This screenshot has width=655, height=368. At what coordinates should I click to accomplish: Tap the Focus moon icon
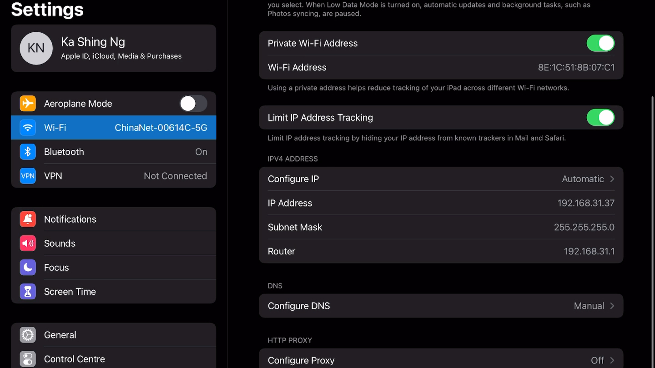28,267
